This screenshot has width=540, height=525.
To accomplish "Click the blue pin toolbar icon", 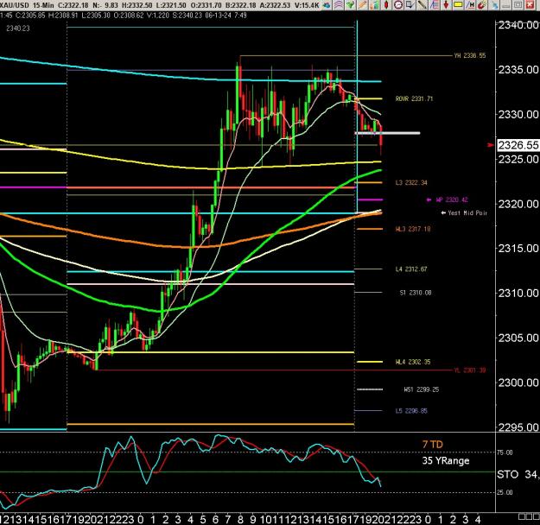I will point(494,5).
